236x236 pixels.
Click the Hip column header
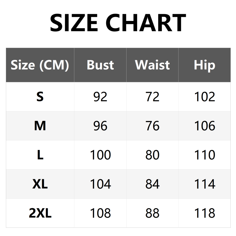point(204,65)
